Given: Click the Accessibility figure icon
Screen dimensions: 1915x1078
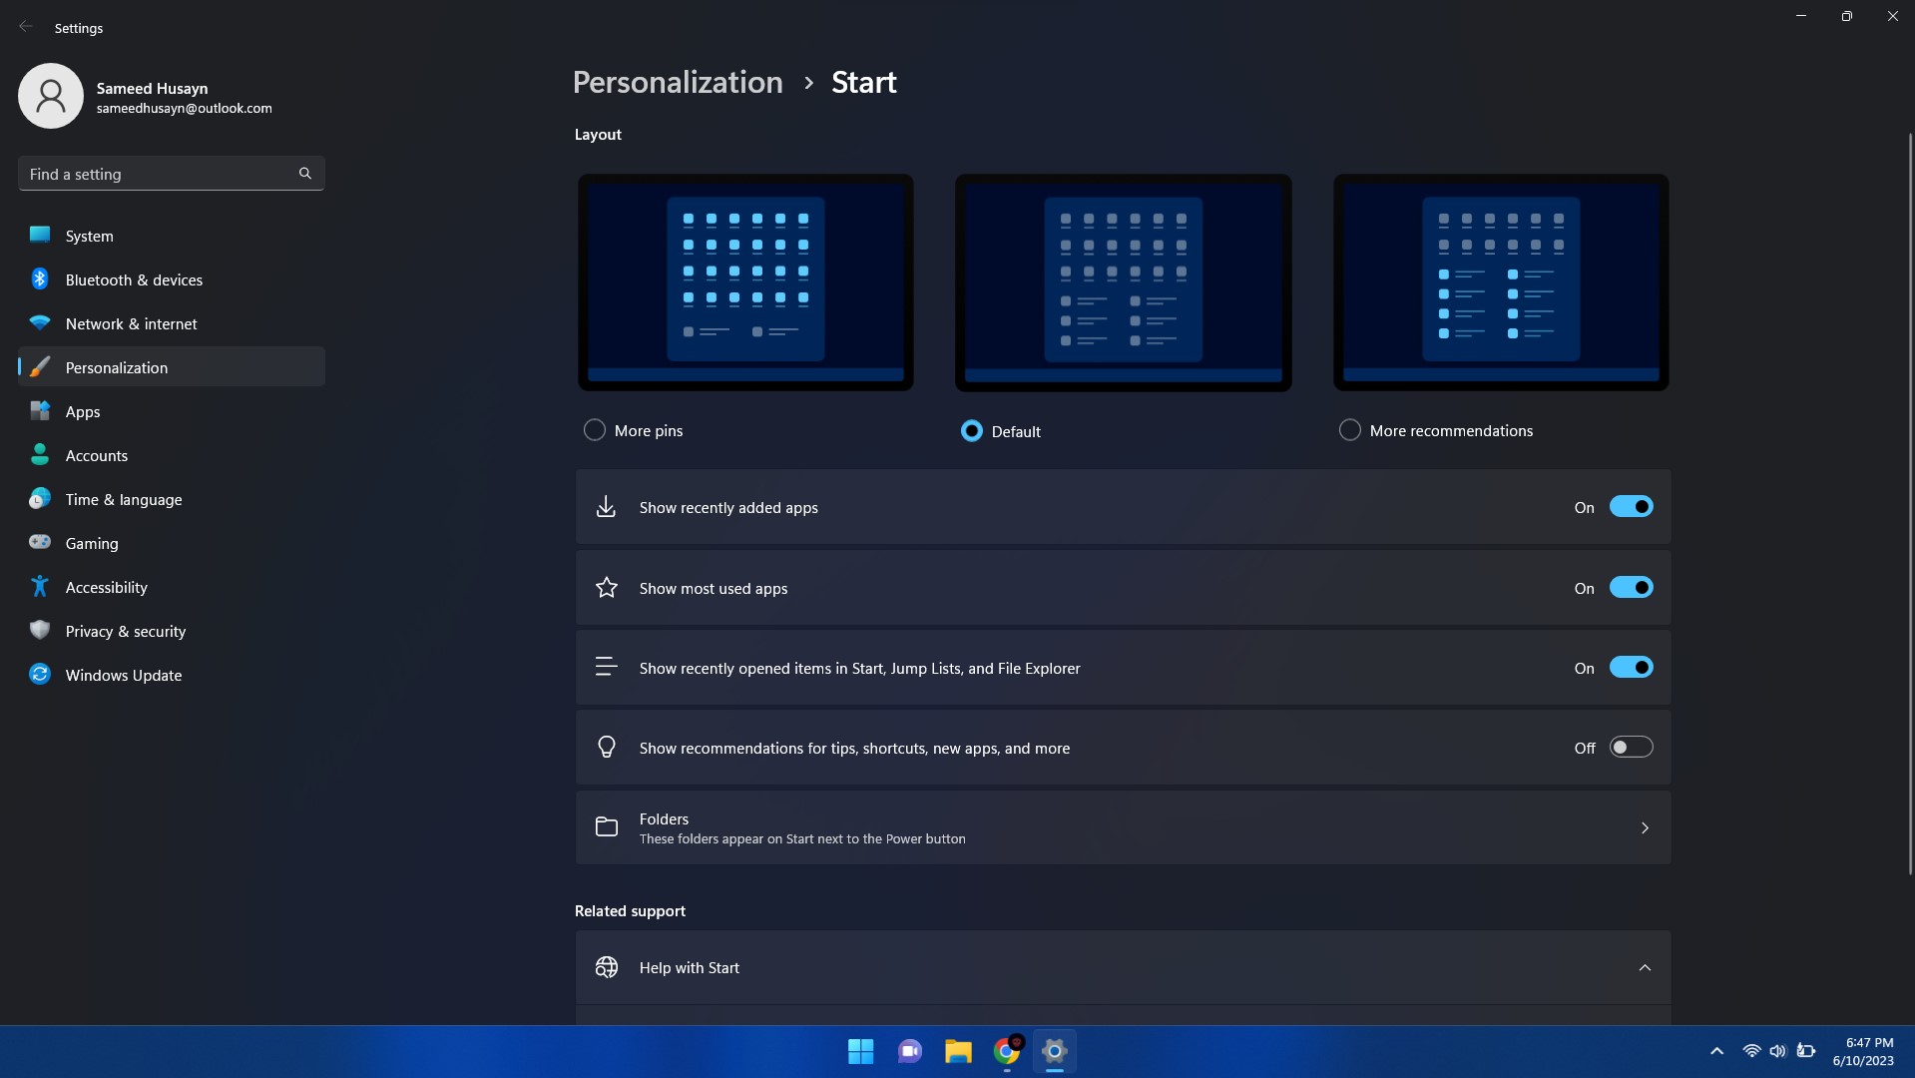Looking at the screenshot, I should 40,587.
